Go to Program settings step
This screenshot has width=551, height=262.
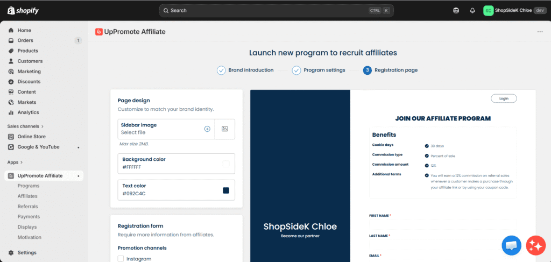[319, 70]
